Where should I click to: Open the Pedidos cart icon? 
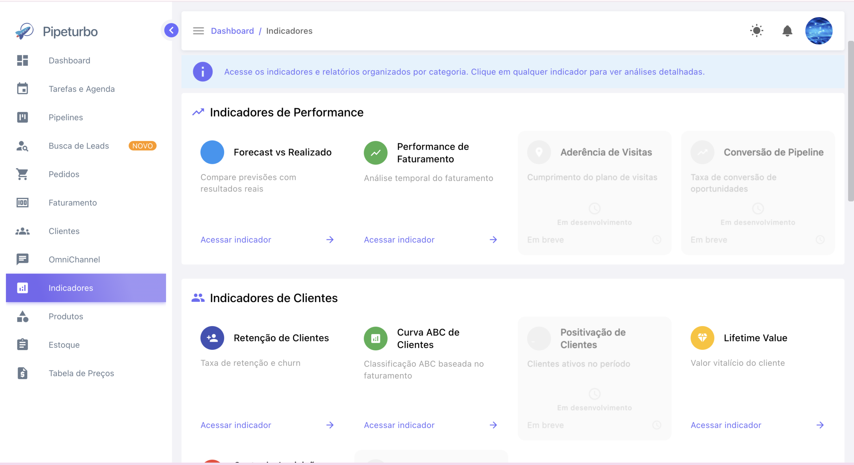pos(22,174)
